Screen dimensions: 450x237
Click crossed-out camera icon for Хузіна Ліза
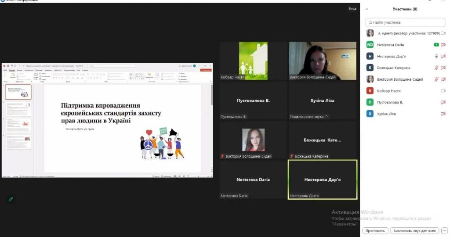[x=443, y=114]
